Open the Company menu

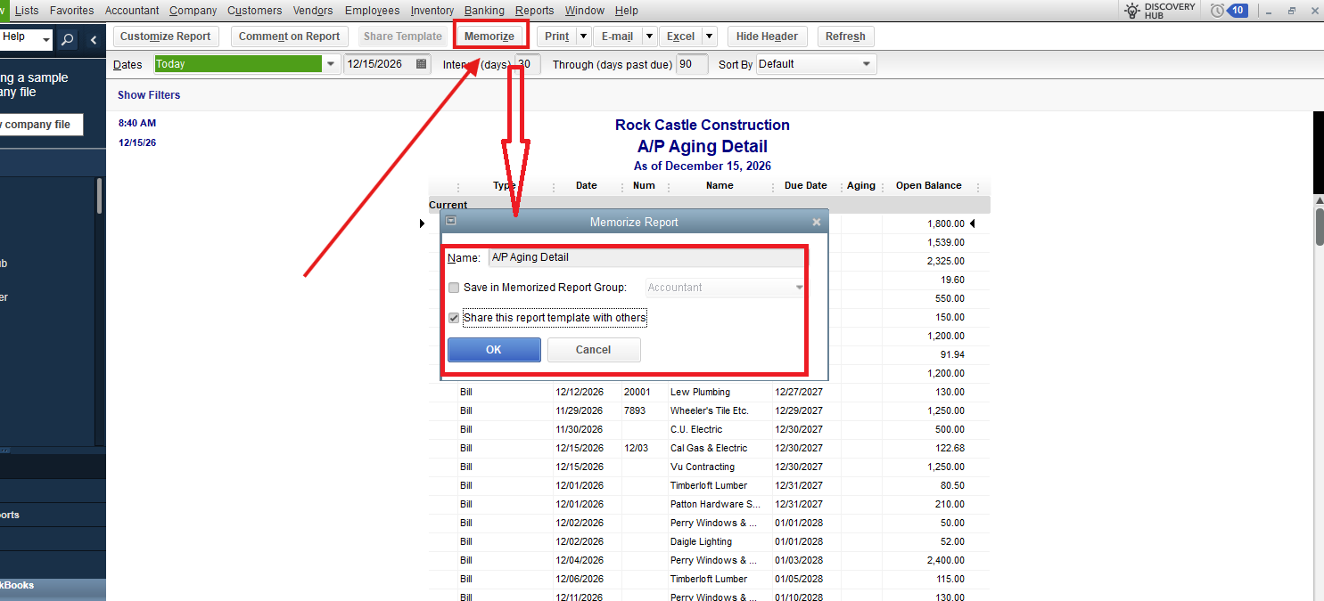[x=193, y=11]
